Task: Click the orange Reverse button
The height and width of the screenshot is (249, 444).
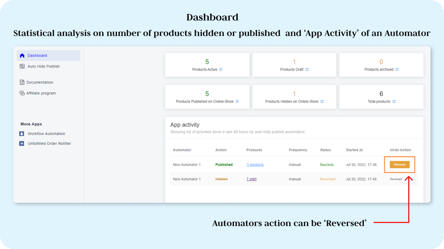Action: (x=400, y=165)
